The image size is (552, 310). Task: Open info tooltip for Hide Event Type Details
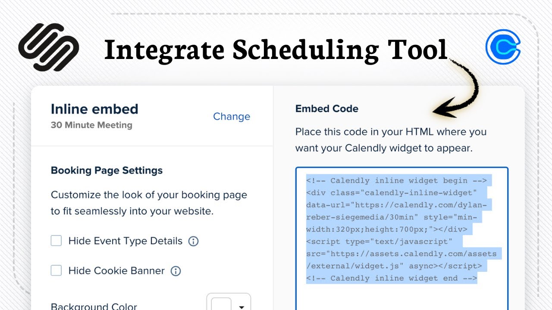pos(194,241)
